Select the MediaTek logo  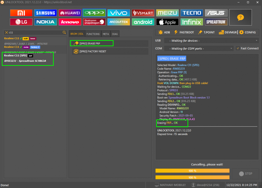click(119, 22)
